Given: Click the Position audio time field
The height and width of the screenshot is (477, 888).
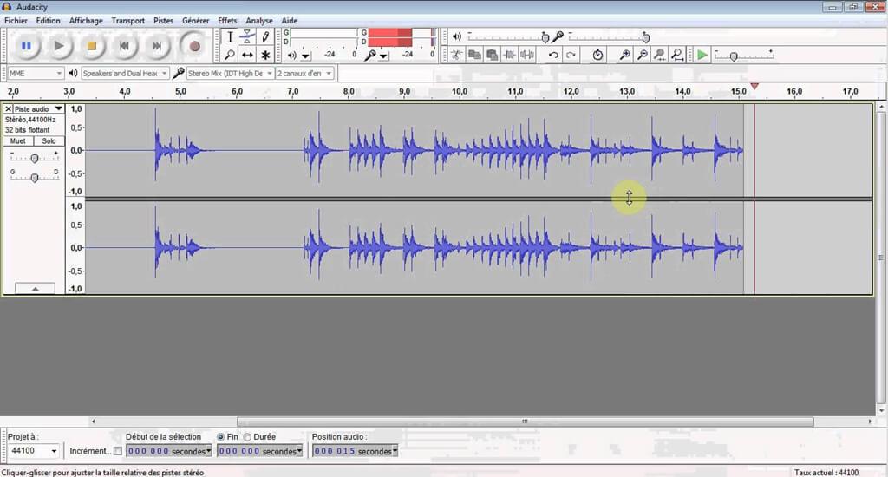Looking at the screenshot, I should pyautogui.click(x=352, y=451).
